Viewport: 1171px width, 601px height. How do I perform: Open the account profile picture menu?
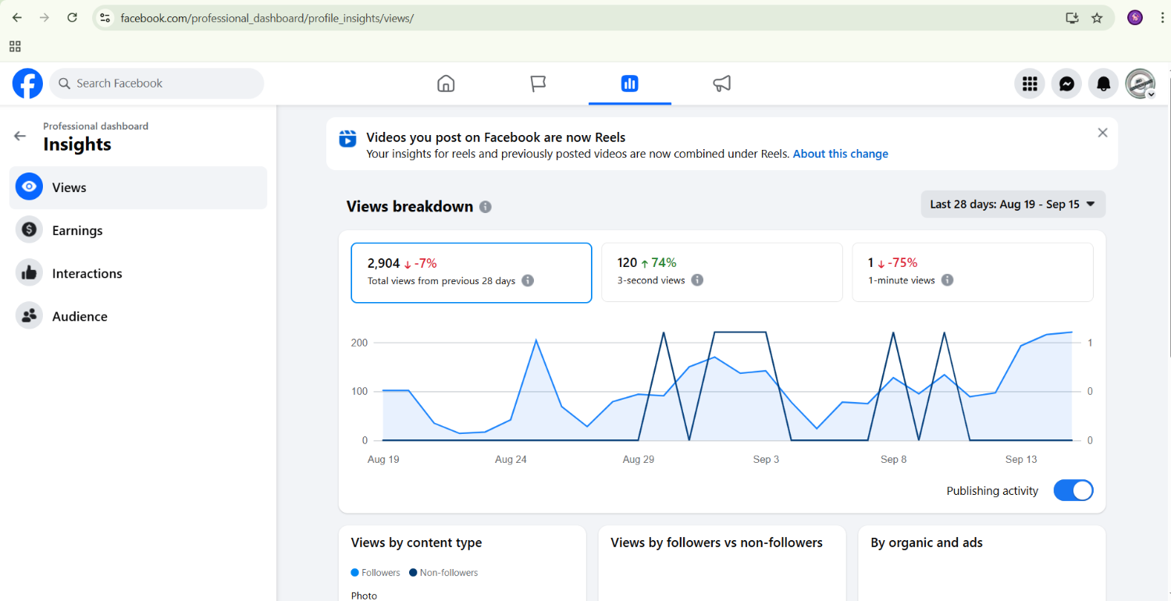click(1140, 84)
